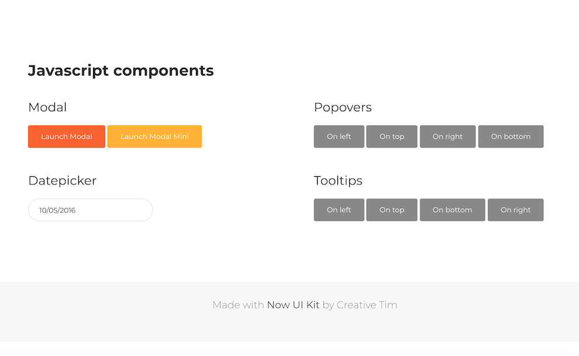The image size is (579, 356).
Task: Click the Made with footer text
Action: [x=239, y=304]
